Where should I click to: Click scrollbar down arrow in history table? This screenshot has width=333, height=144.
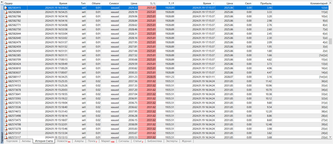tap(330, 137)
